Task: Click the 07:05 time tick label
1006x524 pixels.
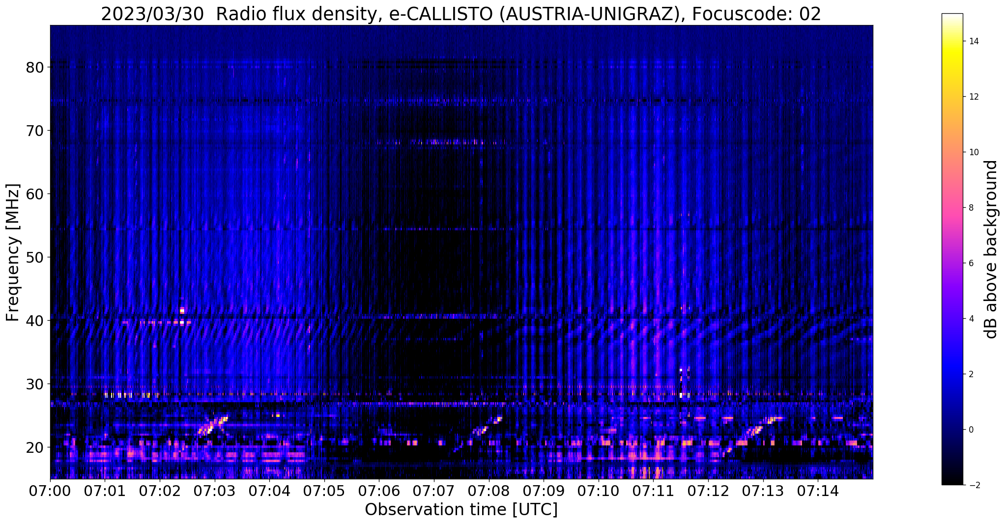Action: click(324, 491)
